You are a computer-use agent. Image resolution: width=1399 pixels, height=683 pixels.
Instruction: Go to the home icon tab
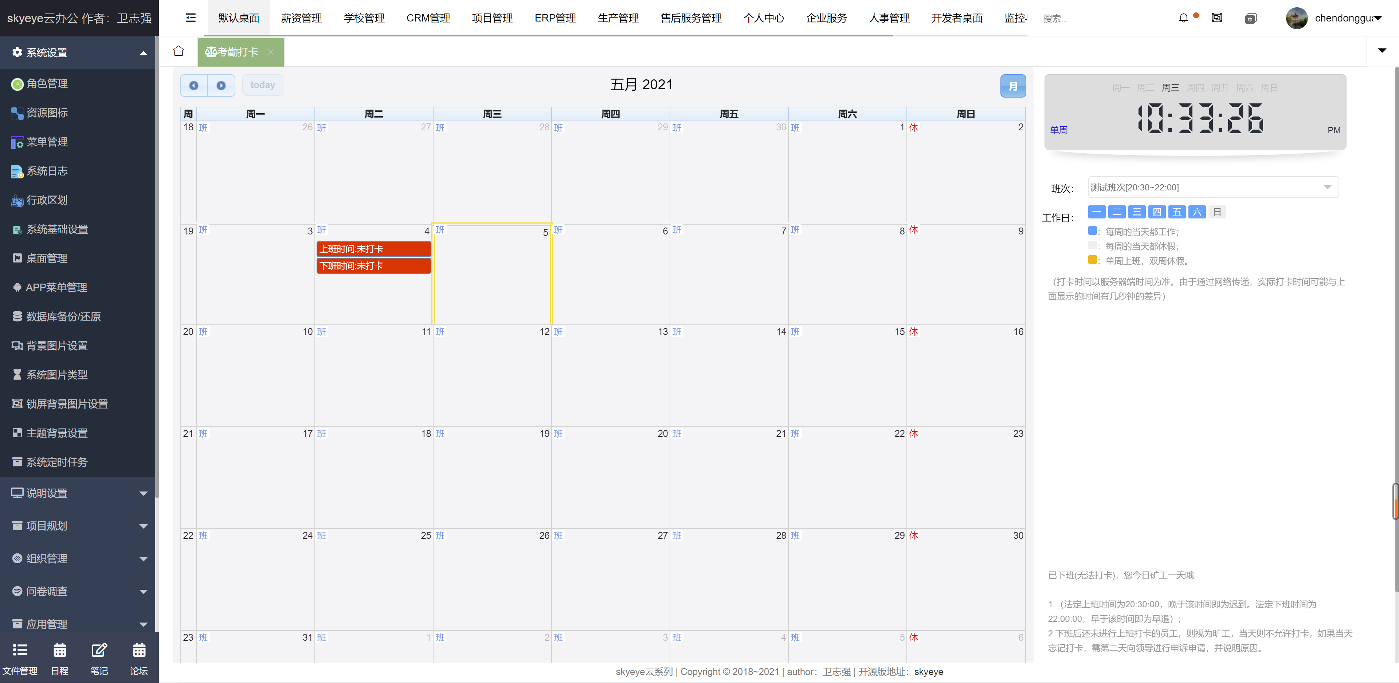pos(178,51)
